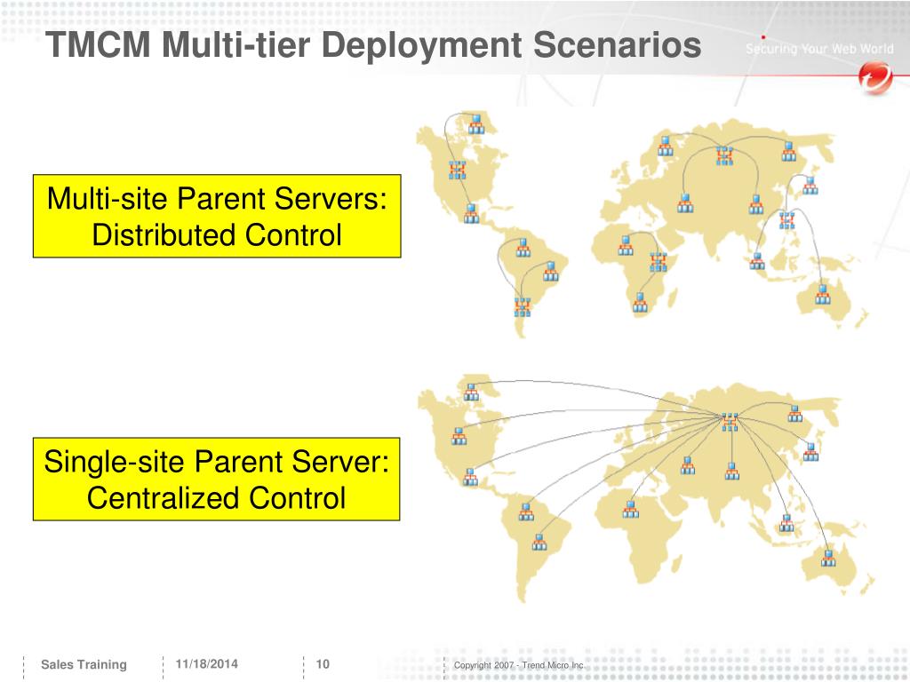Click southern Africa child server in Distributed Control map
This screenshot has height=682, width=910.
coord(640,302)
